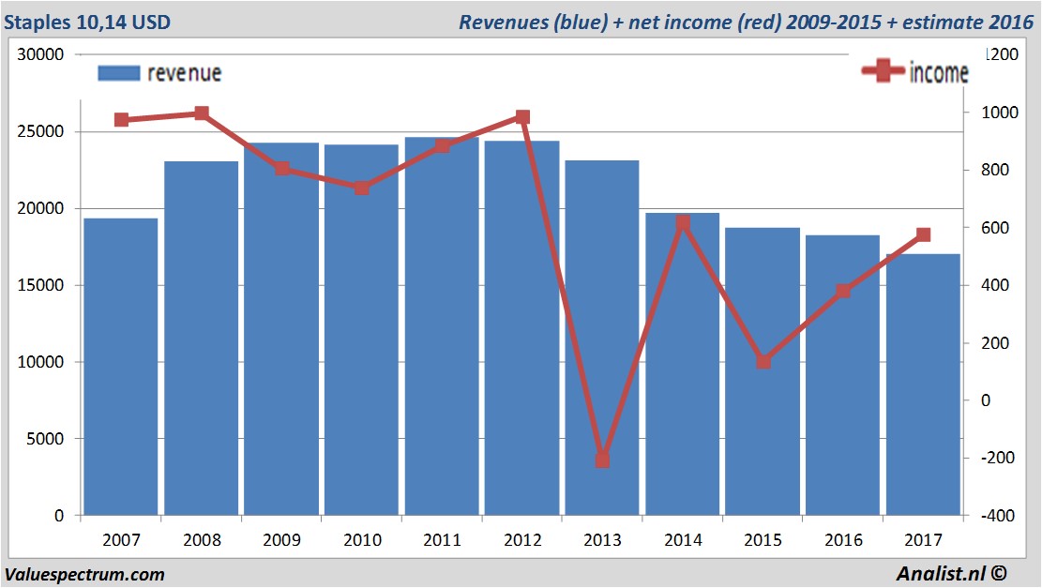Click the negative 2013 income marker

pos(602,460)
